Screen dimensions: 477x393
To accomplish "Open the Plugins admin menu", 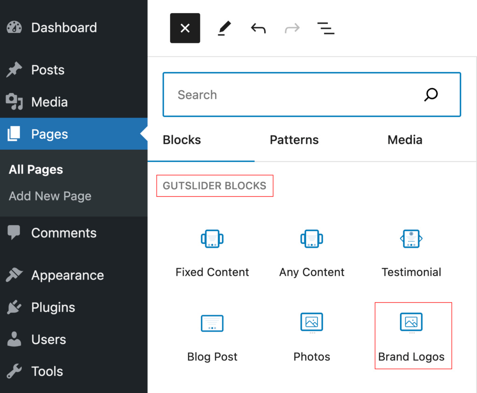I will [53, 307].
